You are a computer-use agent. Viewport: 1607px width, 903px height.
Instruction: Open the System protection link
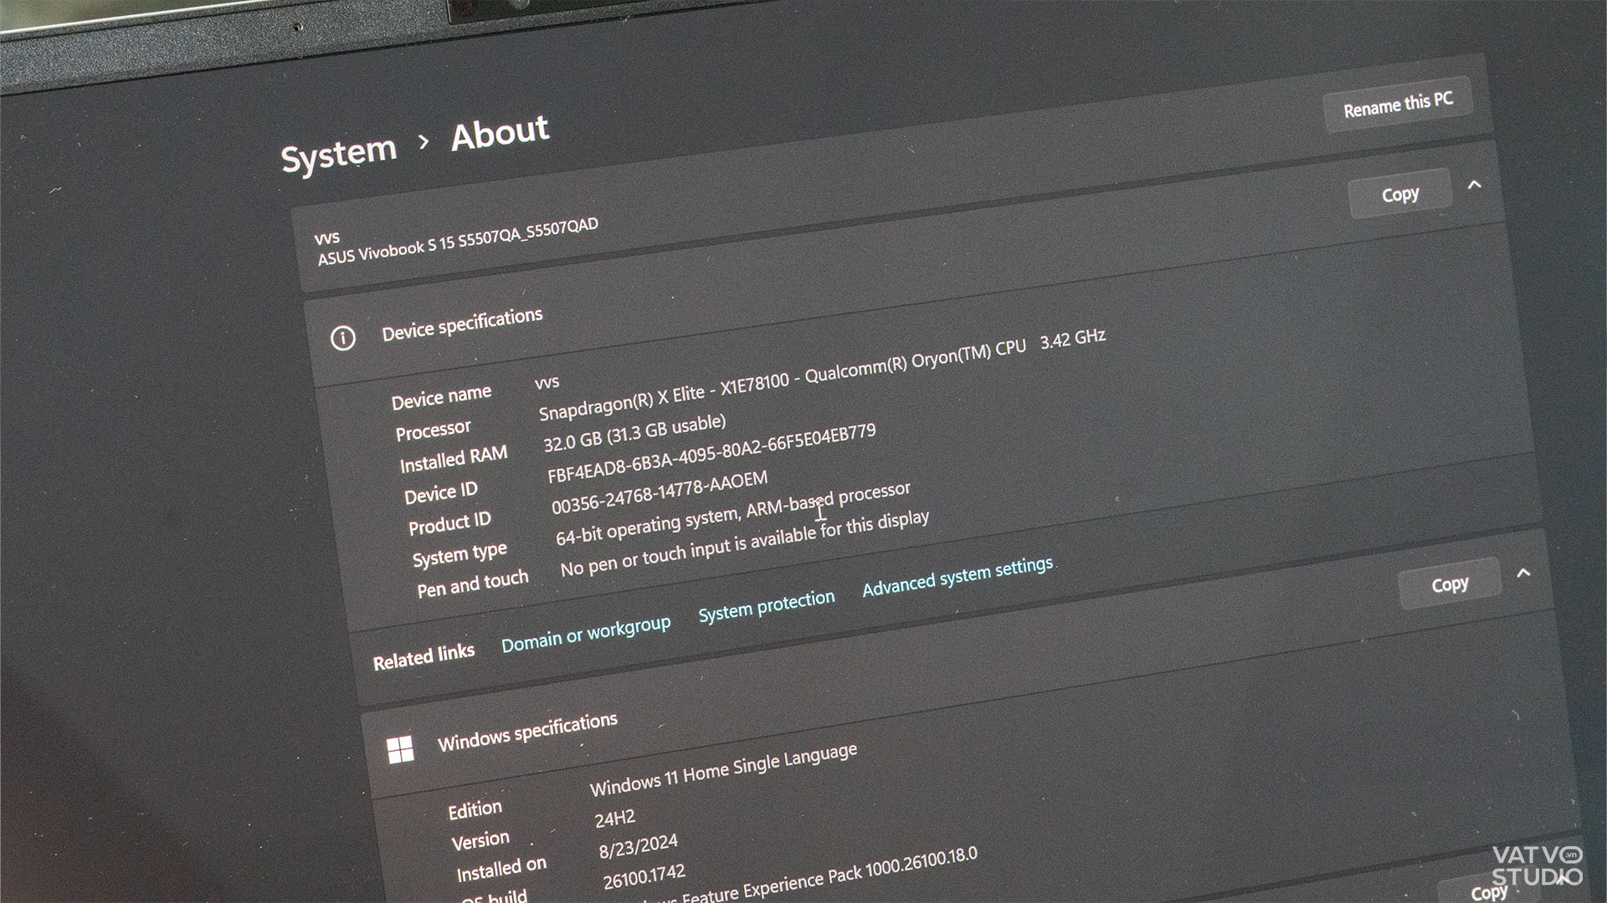pyautogui.click(x=767, y=605)
